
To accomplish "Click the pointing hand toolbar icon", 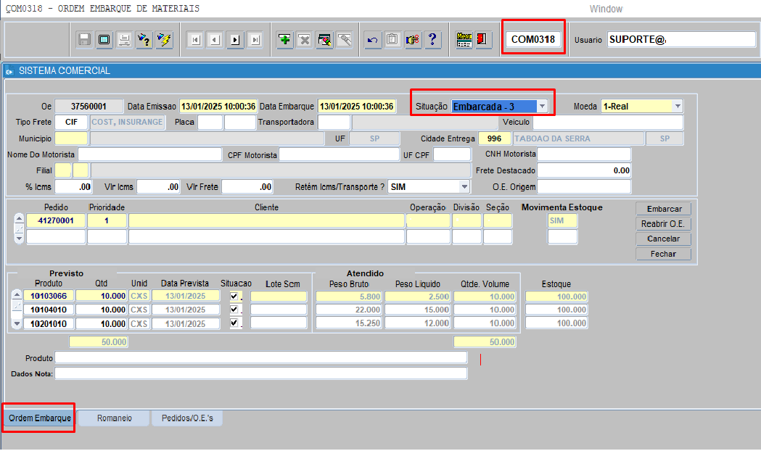I will point(413,40).
